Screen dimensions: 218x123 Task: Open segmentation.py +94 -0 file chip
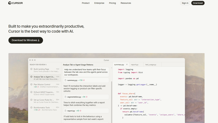point(86,97)
